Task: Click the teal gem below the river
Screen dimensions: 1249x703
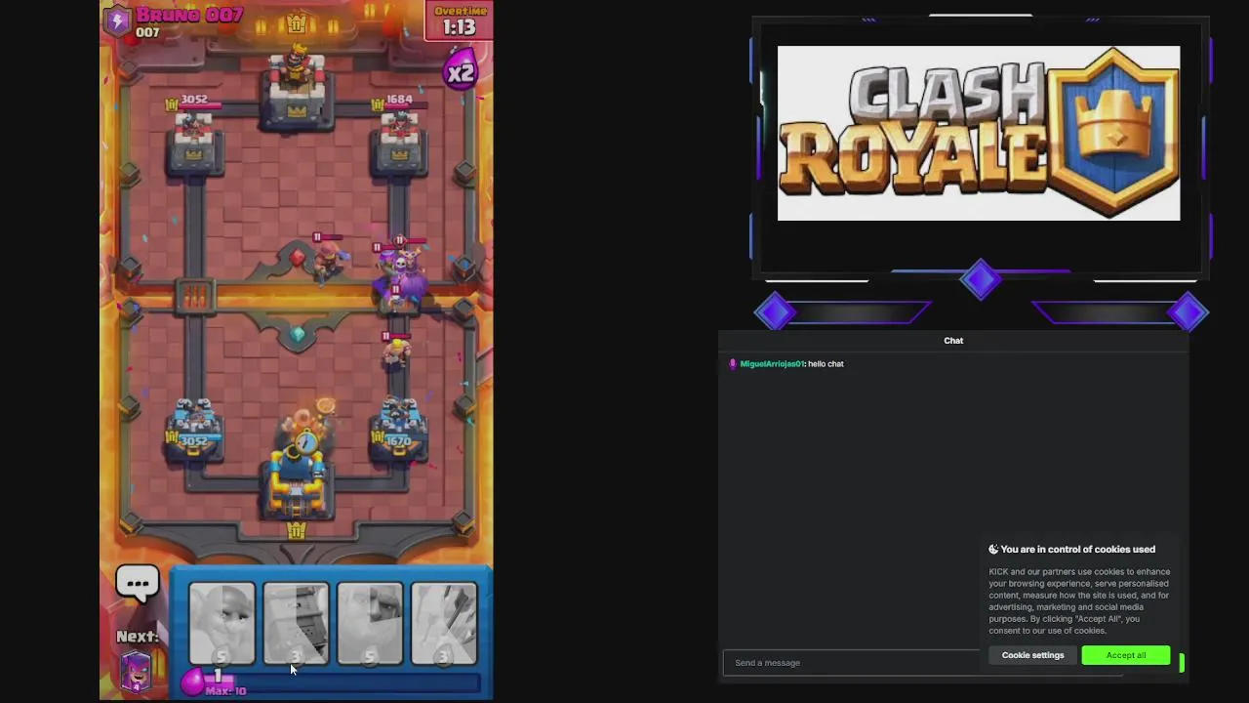Action: (298, 335)
